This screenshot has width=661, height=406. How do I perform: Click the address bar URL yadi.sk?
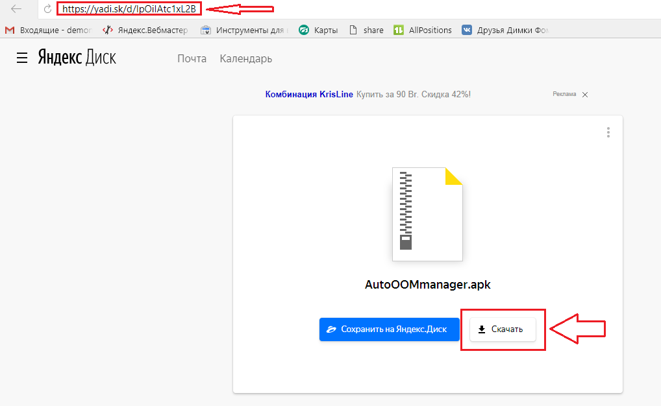pos(129,9)
